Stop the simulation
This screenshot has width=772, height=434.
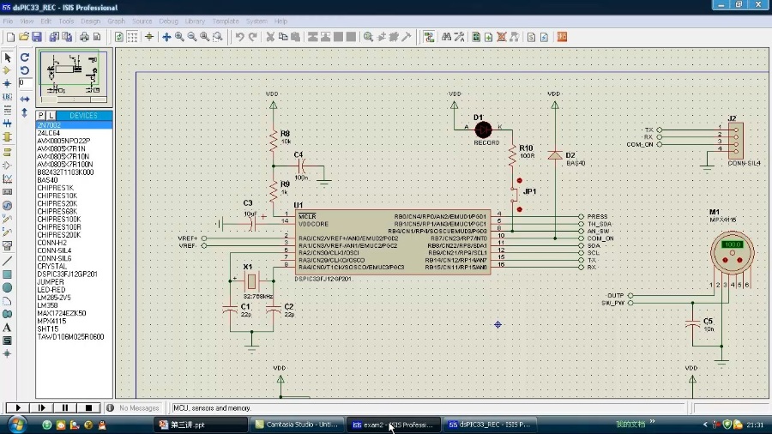click(88, 407)
